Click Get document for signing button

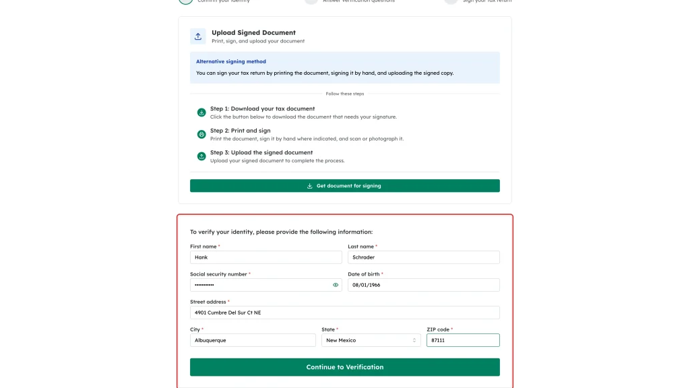[x=344, y=186]
